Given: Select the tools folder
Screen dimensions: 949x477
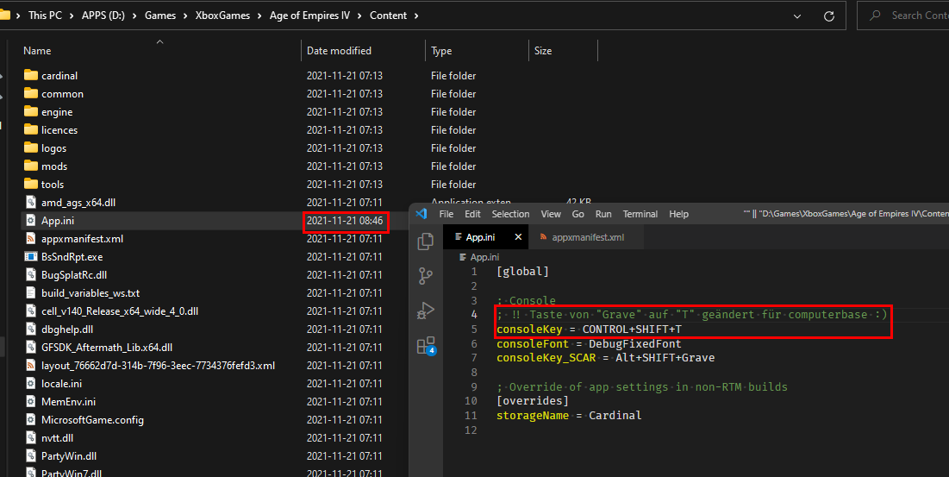Looking at the screenshot, I should 53,185.
